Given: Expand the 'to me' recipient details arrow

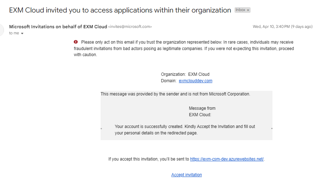Looking at the screenshot, I should coord(22,34).
